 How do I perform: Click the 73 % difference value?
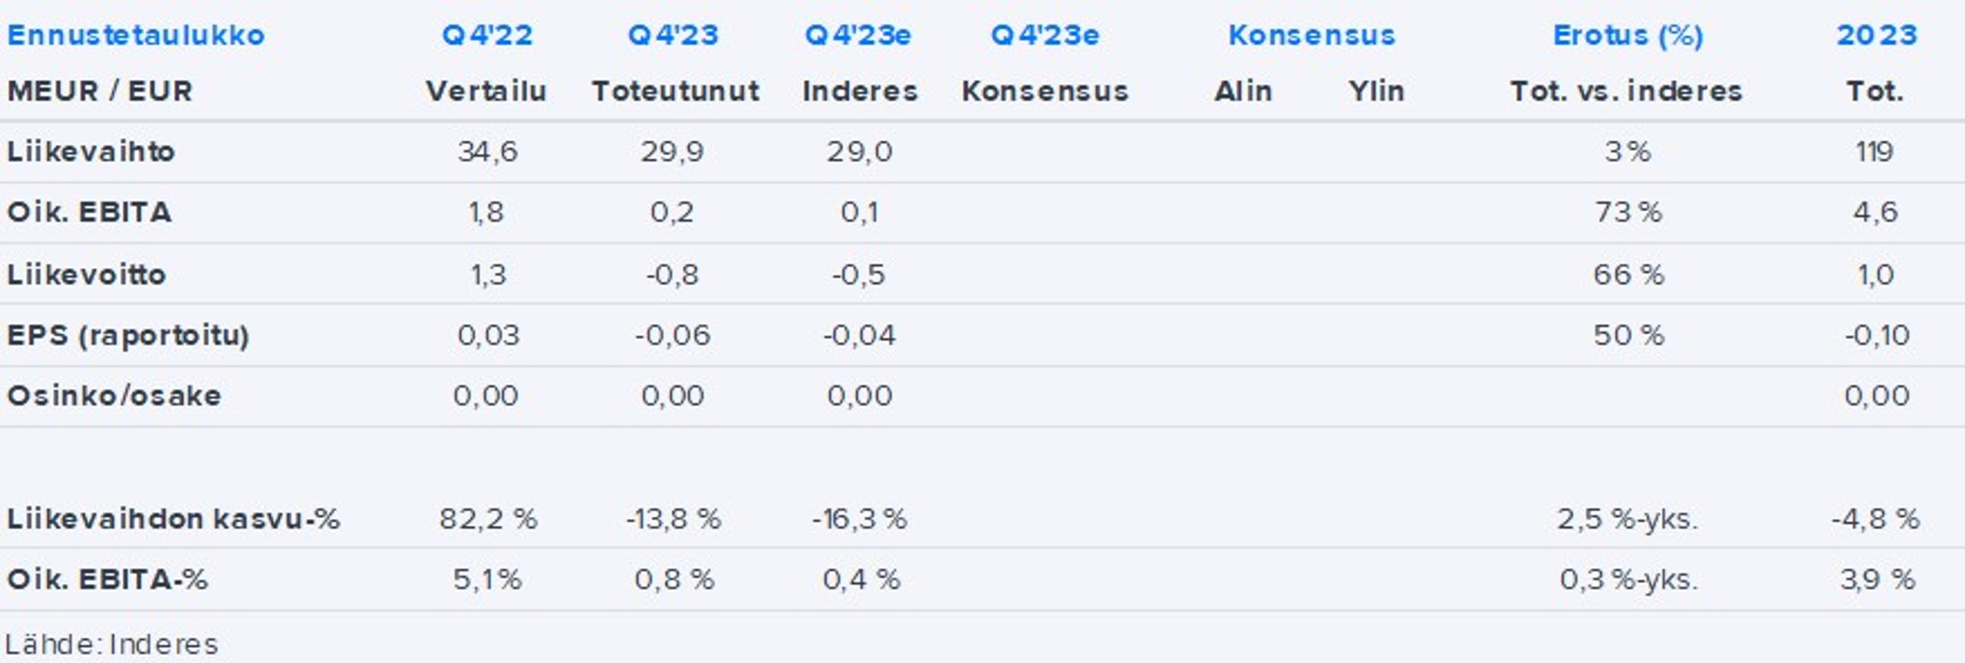tap(1628, 212)
